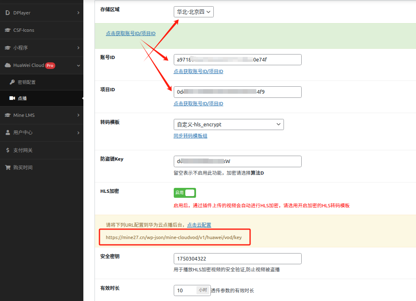Click the 支付网关 dollar sign icon
The image size is (416, 301).
[x=7, y=150]
